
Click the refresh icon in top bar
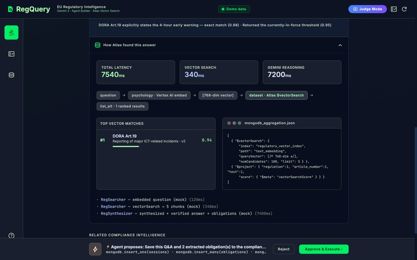404,9
